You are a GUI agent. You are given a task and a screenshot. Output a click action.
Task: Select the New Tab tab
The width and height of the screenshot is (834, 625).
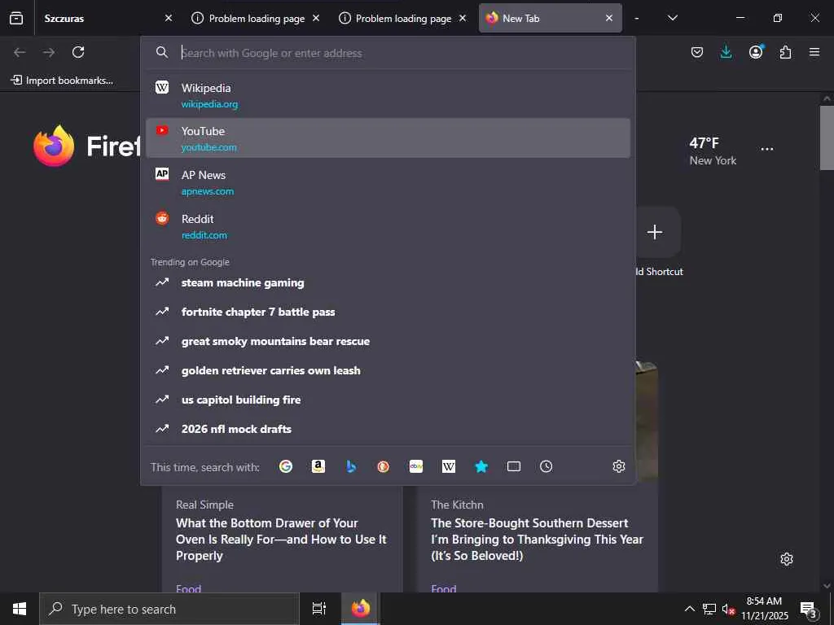click(x=550, y=18)
